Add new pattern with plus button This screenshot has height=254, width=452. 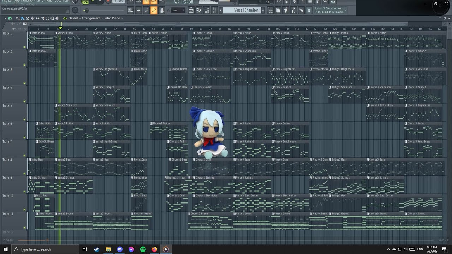pyautogui.click(x=263, y=10)
